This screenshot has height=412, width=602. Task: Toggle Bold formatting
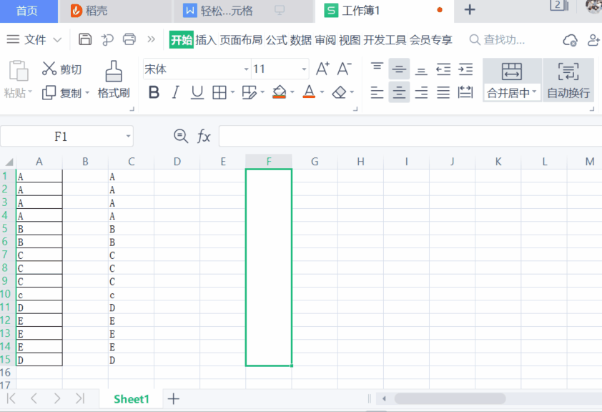[154, 92]
